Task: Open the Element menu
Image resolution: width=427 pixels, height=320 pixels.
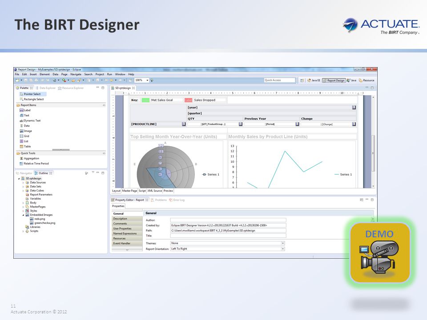Action: (44, 74)
